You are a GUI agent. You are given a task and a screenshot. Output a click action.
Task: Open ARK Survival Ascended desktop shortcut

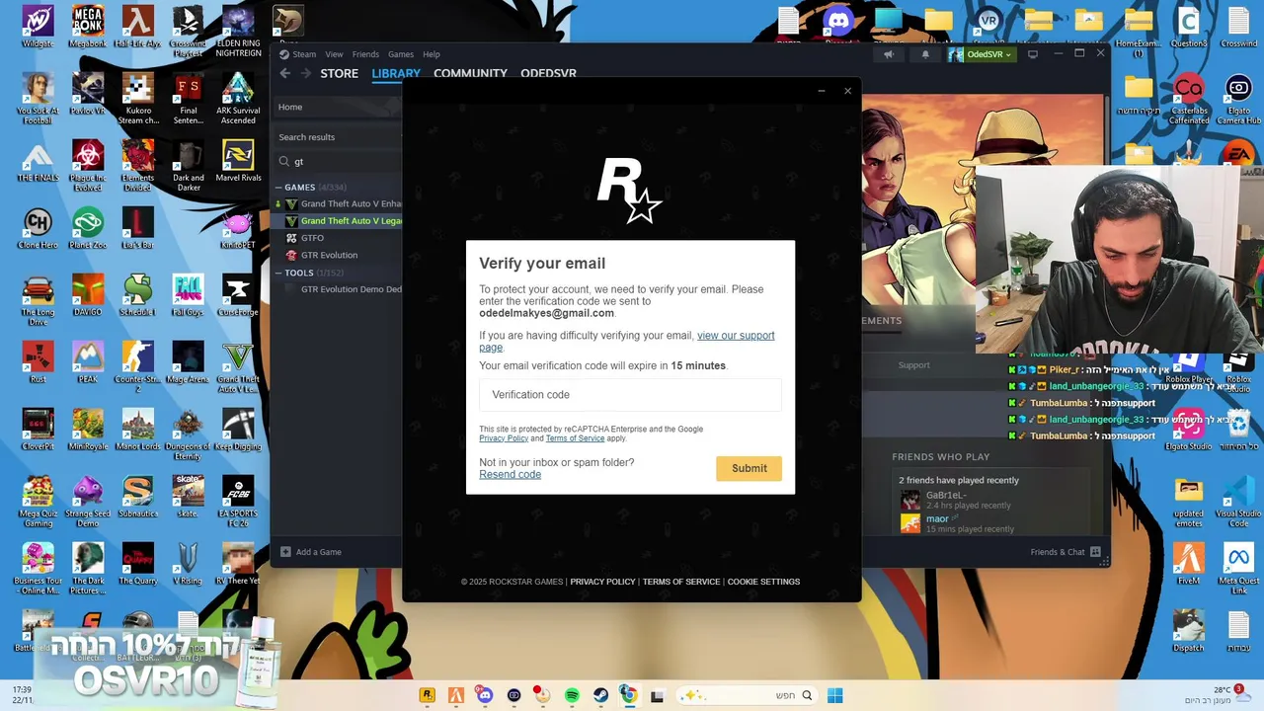point(238,98)
